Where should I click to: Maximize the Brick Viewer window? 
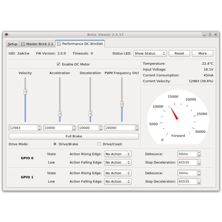(x=210, y=34)
